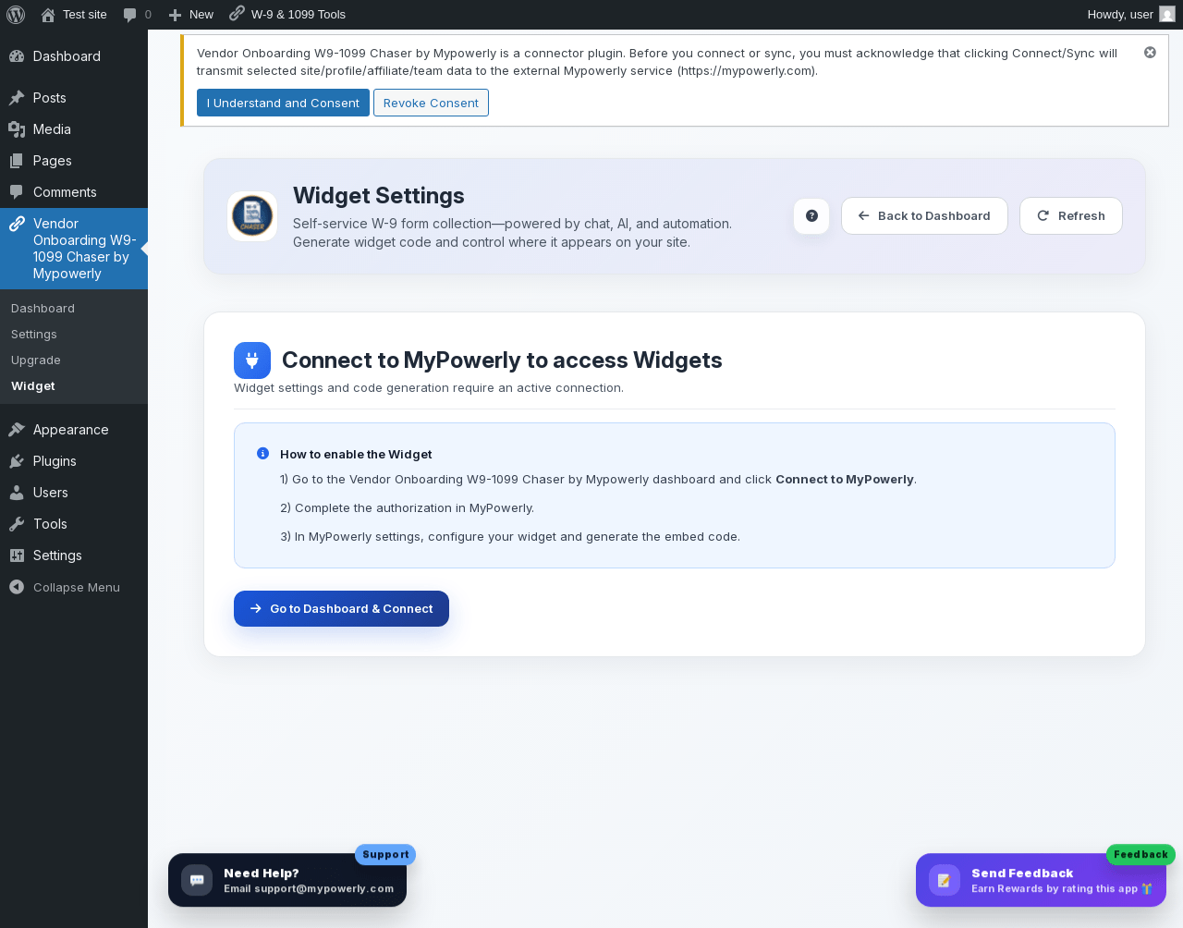The image size is (1183, 928).
Task: Refresh the widget settings
Action: (1070, 215)
